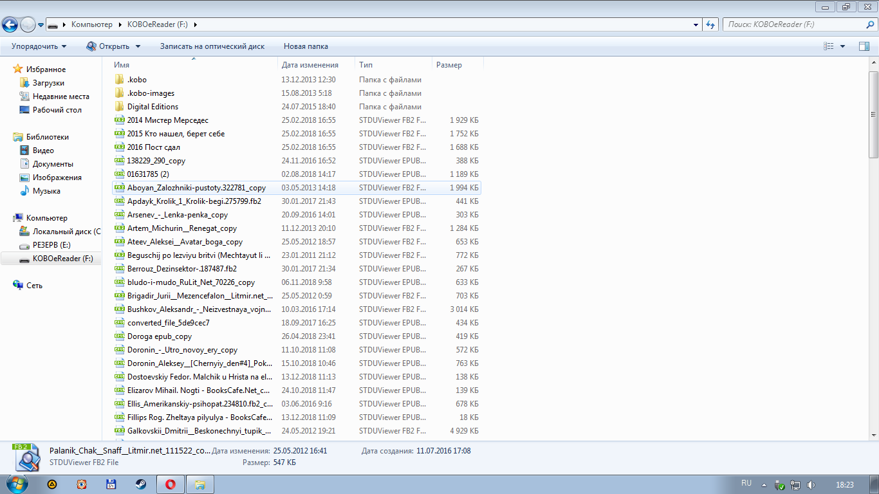This screenshot has height=494, width=879.
Task: Open the Музыка library in sidebar
Action: [46, 191]
